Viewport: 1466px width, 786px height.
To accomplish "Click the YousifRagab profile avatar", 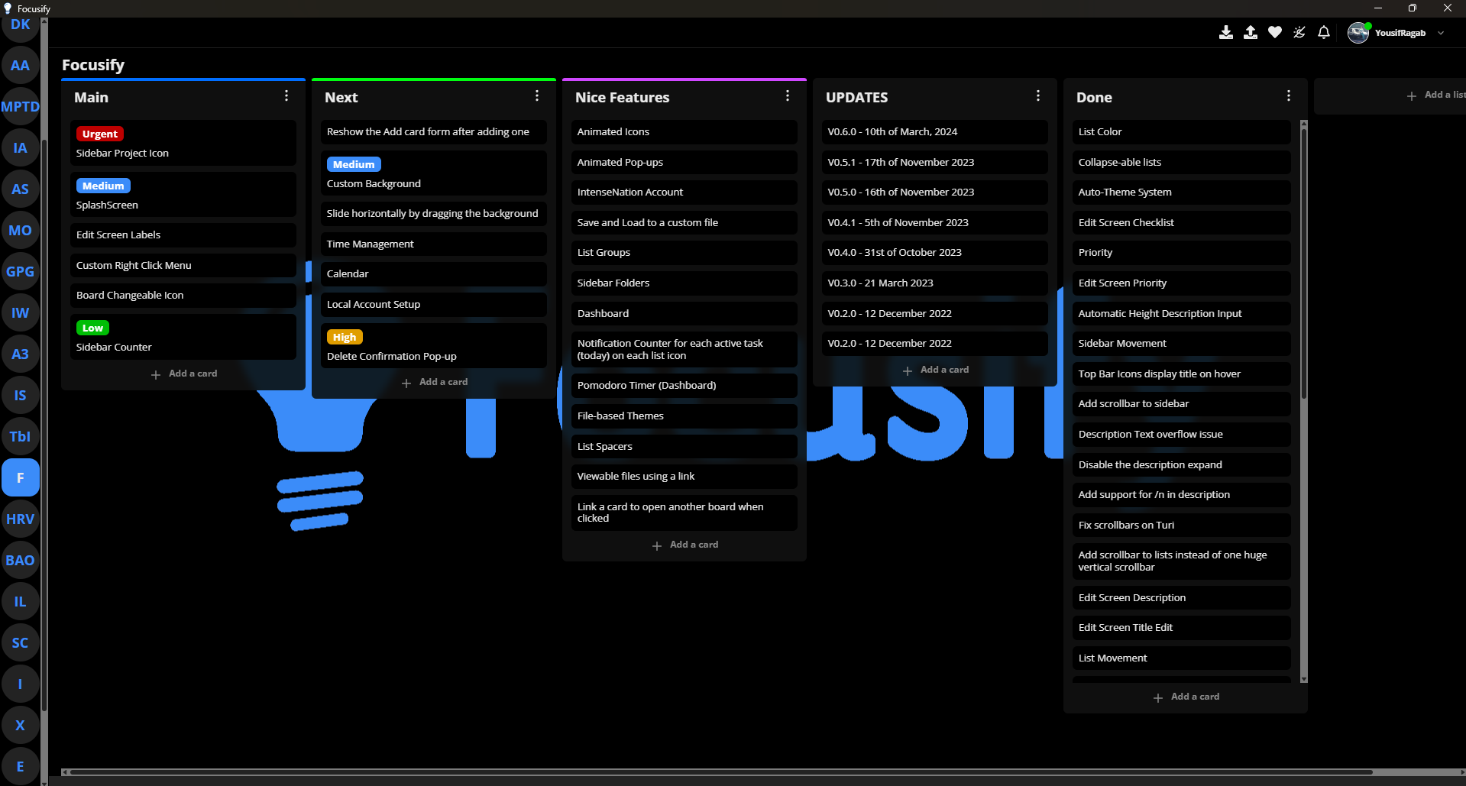I will (1358, 33).
